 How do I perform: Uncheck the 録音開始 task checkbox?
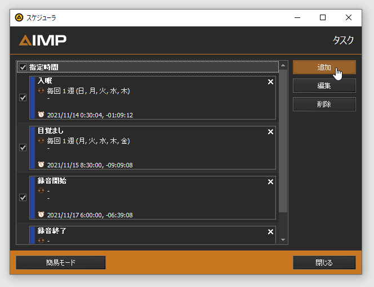click(23, 198)
